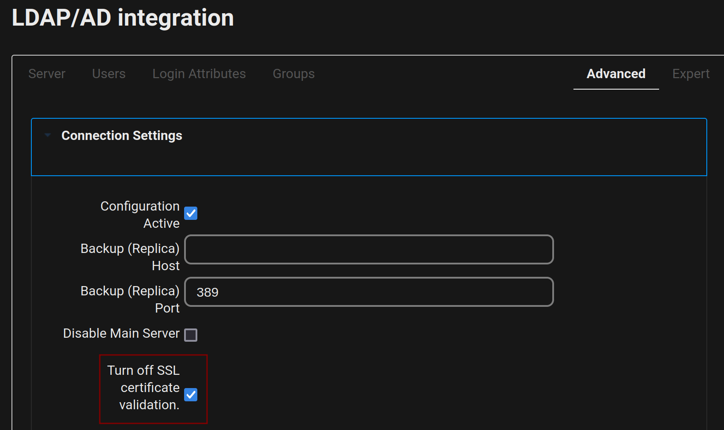This screenshot has width=724, height=430.
Task: Click the Disable Main Server label
Action: click(x=121, y=333)
